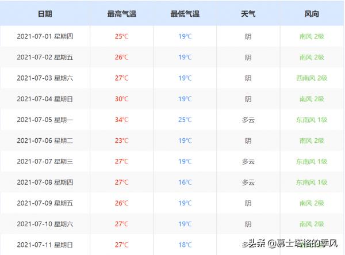The height and width of the screenshot is (255, 345).
Task: Click the 多云 weather cell for 07-05
Action: click(248, 120)
